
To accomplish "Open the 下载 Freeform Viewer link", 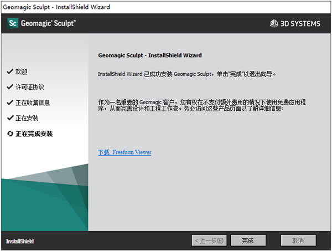I will [124, 152].
